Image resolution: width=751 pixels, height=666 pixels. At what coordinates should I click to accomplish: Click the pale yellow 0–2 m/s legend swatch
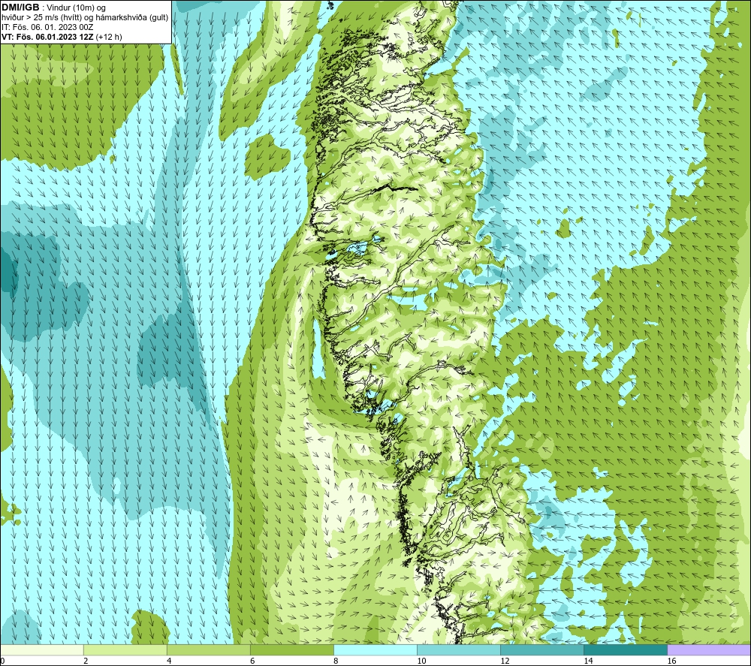tap(41, 649)
